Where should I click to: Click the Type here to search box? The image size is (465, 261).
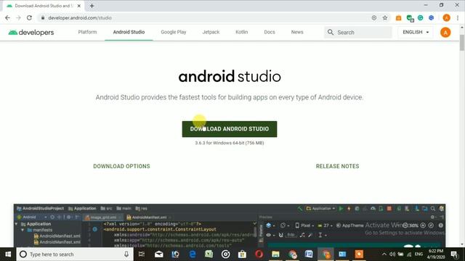(x=74, y=254)
